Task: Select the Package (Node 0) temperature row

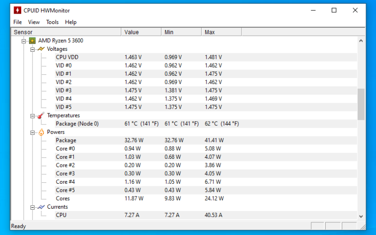Action: (206, 124)
